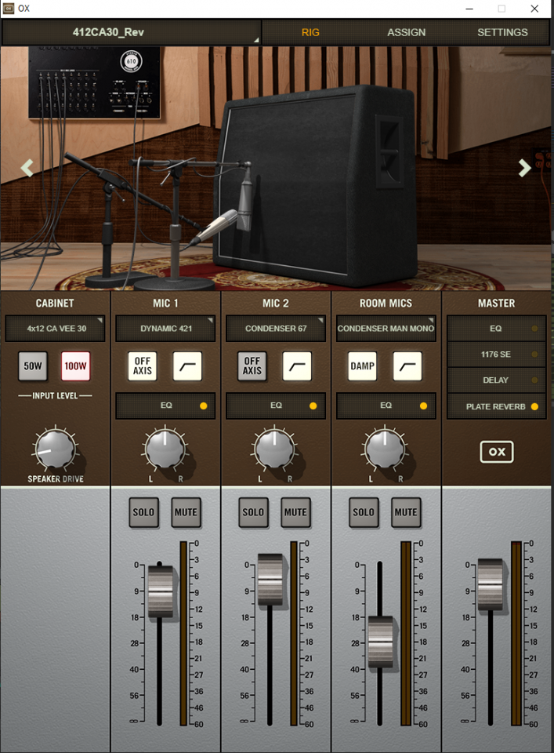Viewport: 554px width, 753px height.
Task: Click the Mic 2 volume fader handle
Action: (270, 579)
